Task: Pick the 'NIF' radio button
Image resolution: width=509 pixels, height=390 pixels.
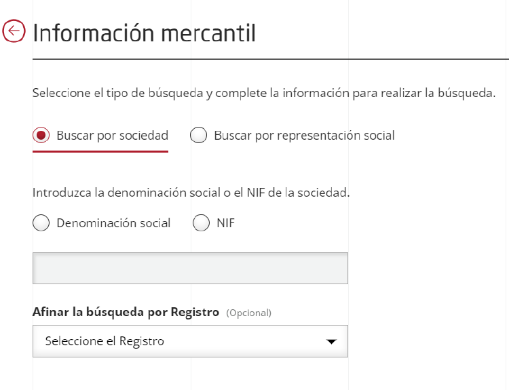Action: pyautogui.click(x=202, y=223)
